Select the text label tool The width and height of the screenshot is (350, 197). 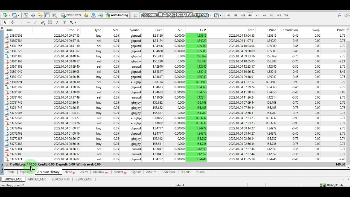coord(65,22)
